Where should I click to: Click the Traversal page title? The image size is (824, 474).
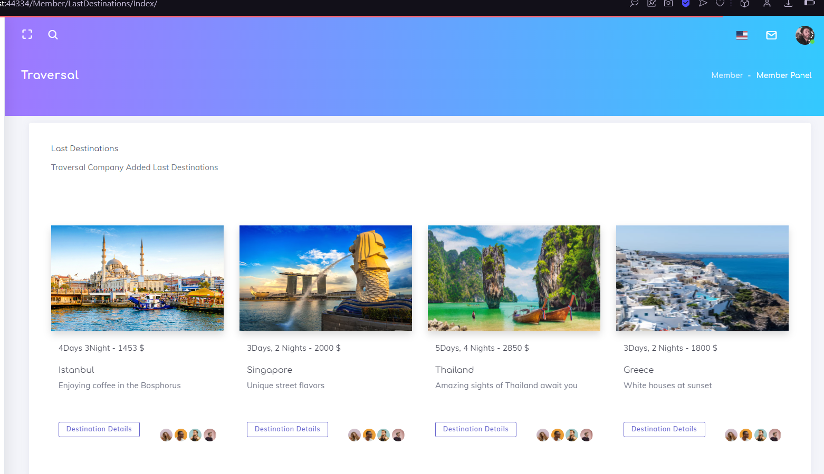pyautogui.click(x=50, y=75)
